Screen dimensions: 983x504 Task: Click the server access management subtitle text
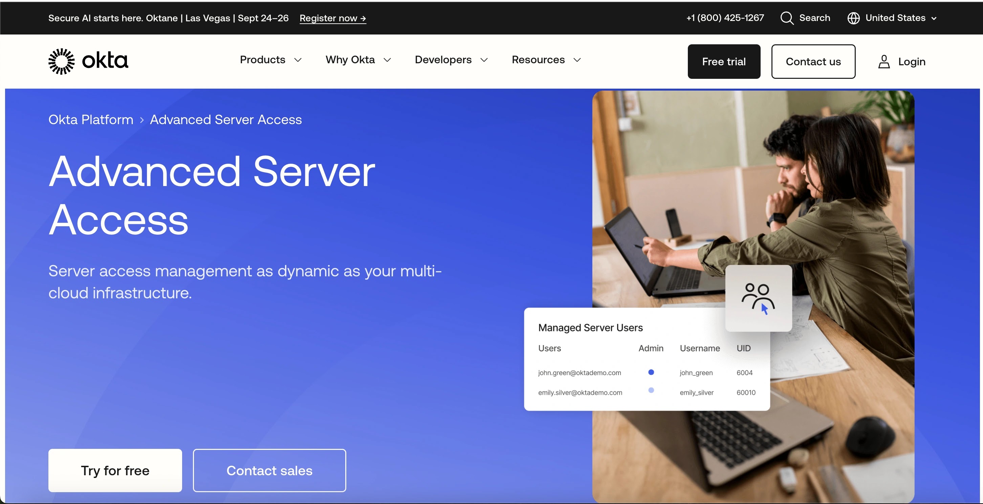click(245, 282)
